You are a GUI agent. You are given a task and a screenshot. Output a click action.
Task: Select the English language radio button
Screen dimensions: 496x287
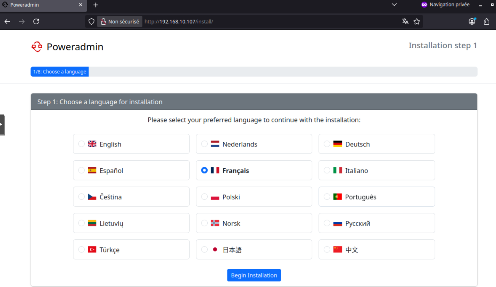pyautogui.click(x=81, y=144)
